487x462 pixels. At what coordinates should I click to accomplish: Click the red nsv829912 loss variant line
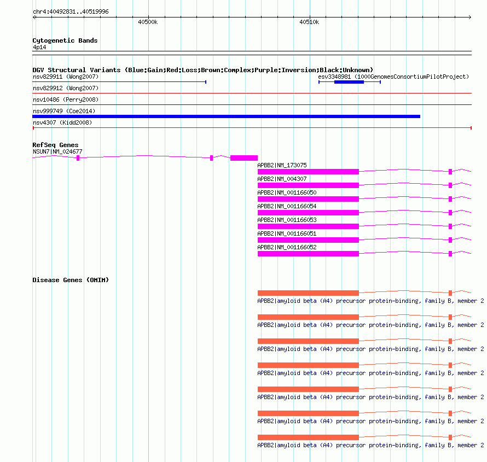(252, 93)
